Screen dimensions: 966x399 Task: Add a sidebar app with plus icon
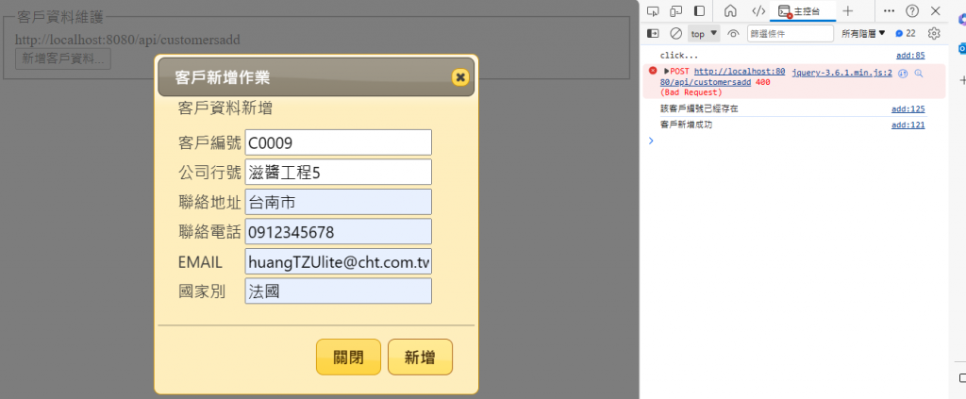tap(963, 80)
